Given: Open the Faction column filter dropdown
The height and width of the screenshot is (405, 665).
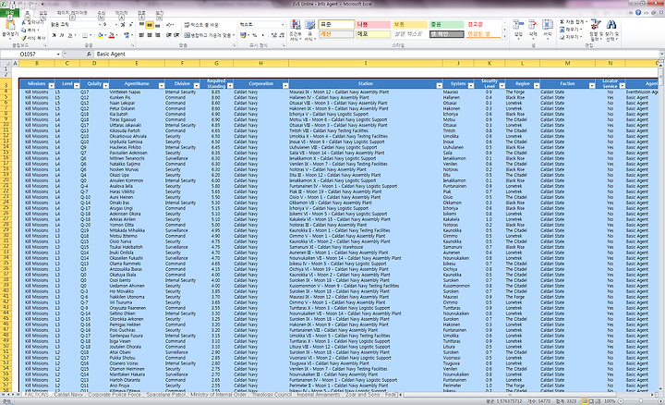Looking at the screenshot, I should (x=592, y=86).
